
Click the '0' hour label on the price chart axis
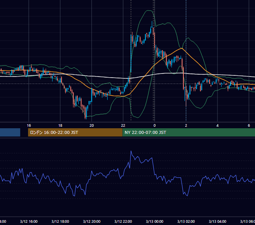click(x=154, y=126)
